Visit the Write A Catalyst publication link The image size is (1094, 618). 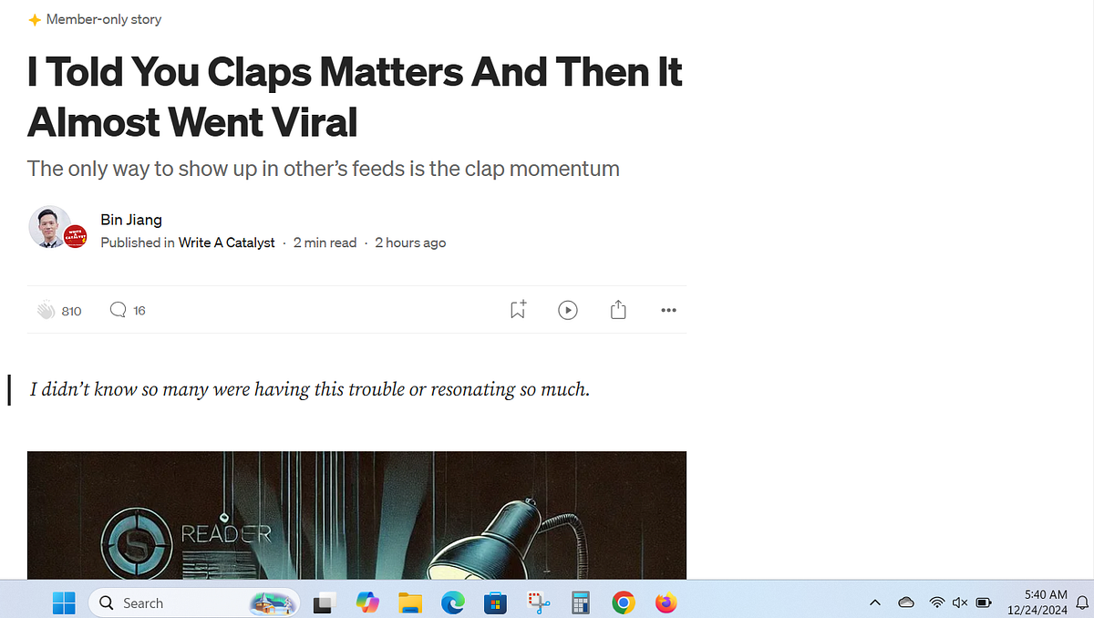pyautogui.click(x=227, y=242)
